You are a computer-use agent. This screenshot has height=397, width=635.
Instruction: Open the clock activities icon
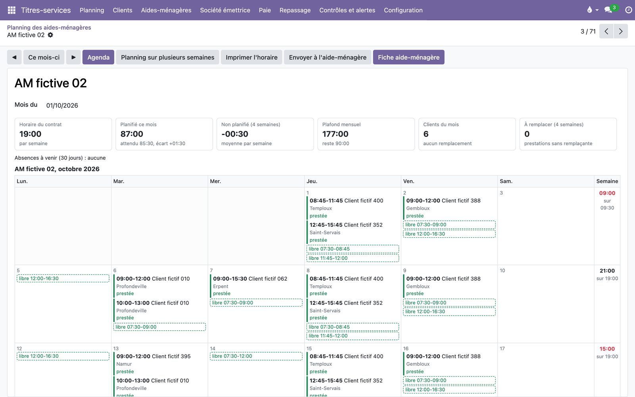629,10
